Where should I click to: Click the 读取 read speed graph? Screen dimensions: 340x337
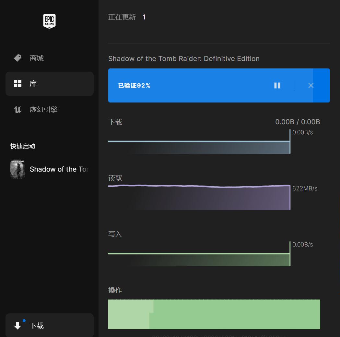[199, 197]
